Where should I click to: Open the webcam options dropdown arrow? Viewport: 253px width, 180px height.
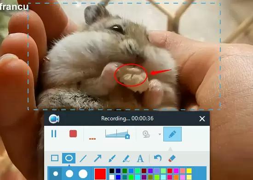point(160,134)
